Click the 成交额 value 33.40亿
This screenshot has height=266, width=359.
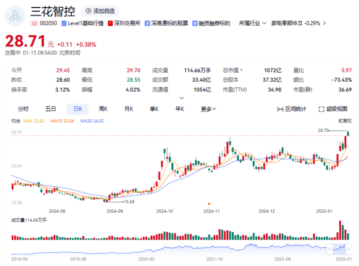202,80
